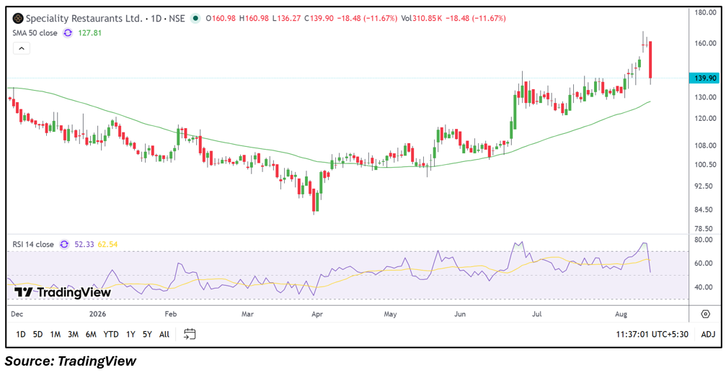
Task: Click the RSI 14 close legend label
Action: (x=33, y=244)
